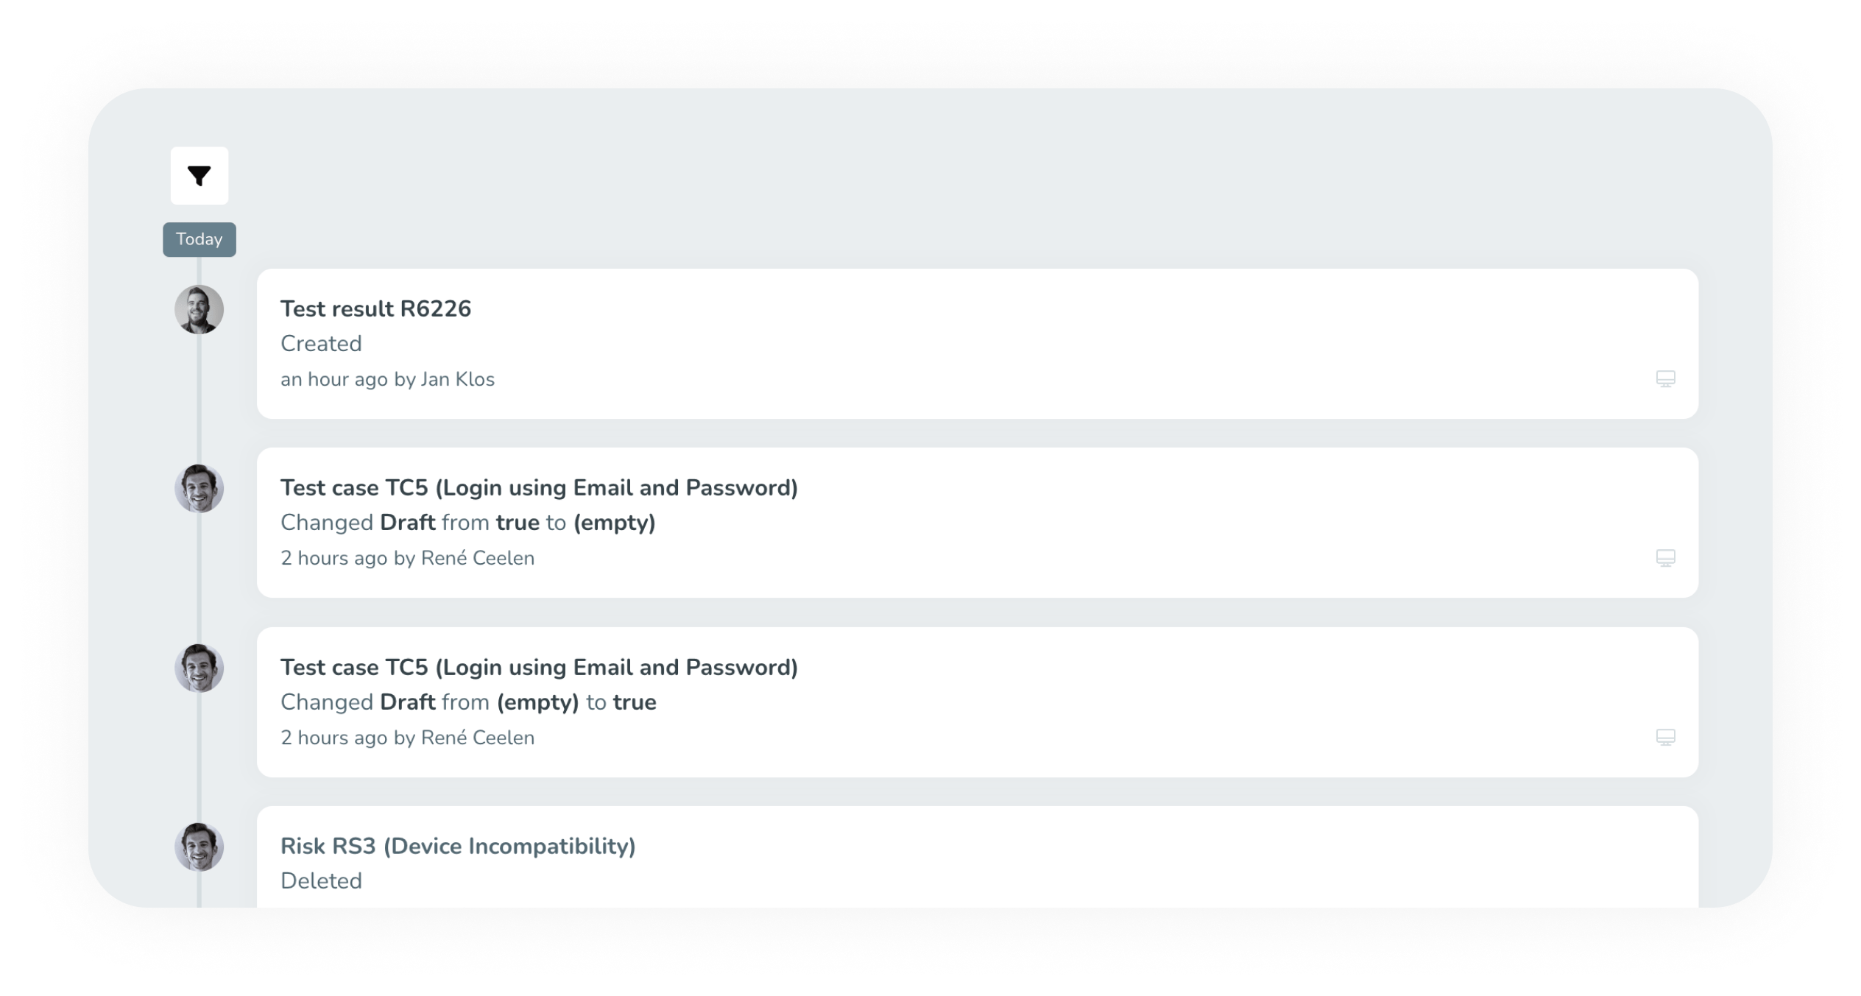Open Test case TC5 Login using Email and Password
1861x996 pixels.
539,487
